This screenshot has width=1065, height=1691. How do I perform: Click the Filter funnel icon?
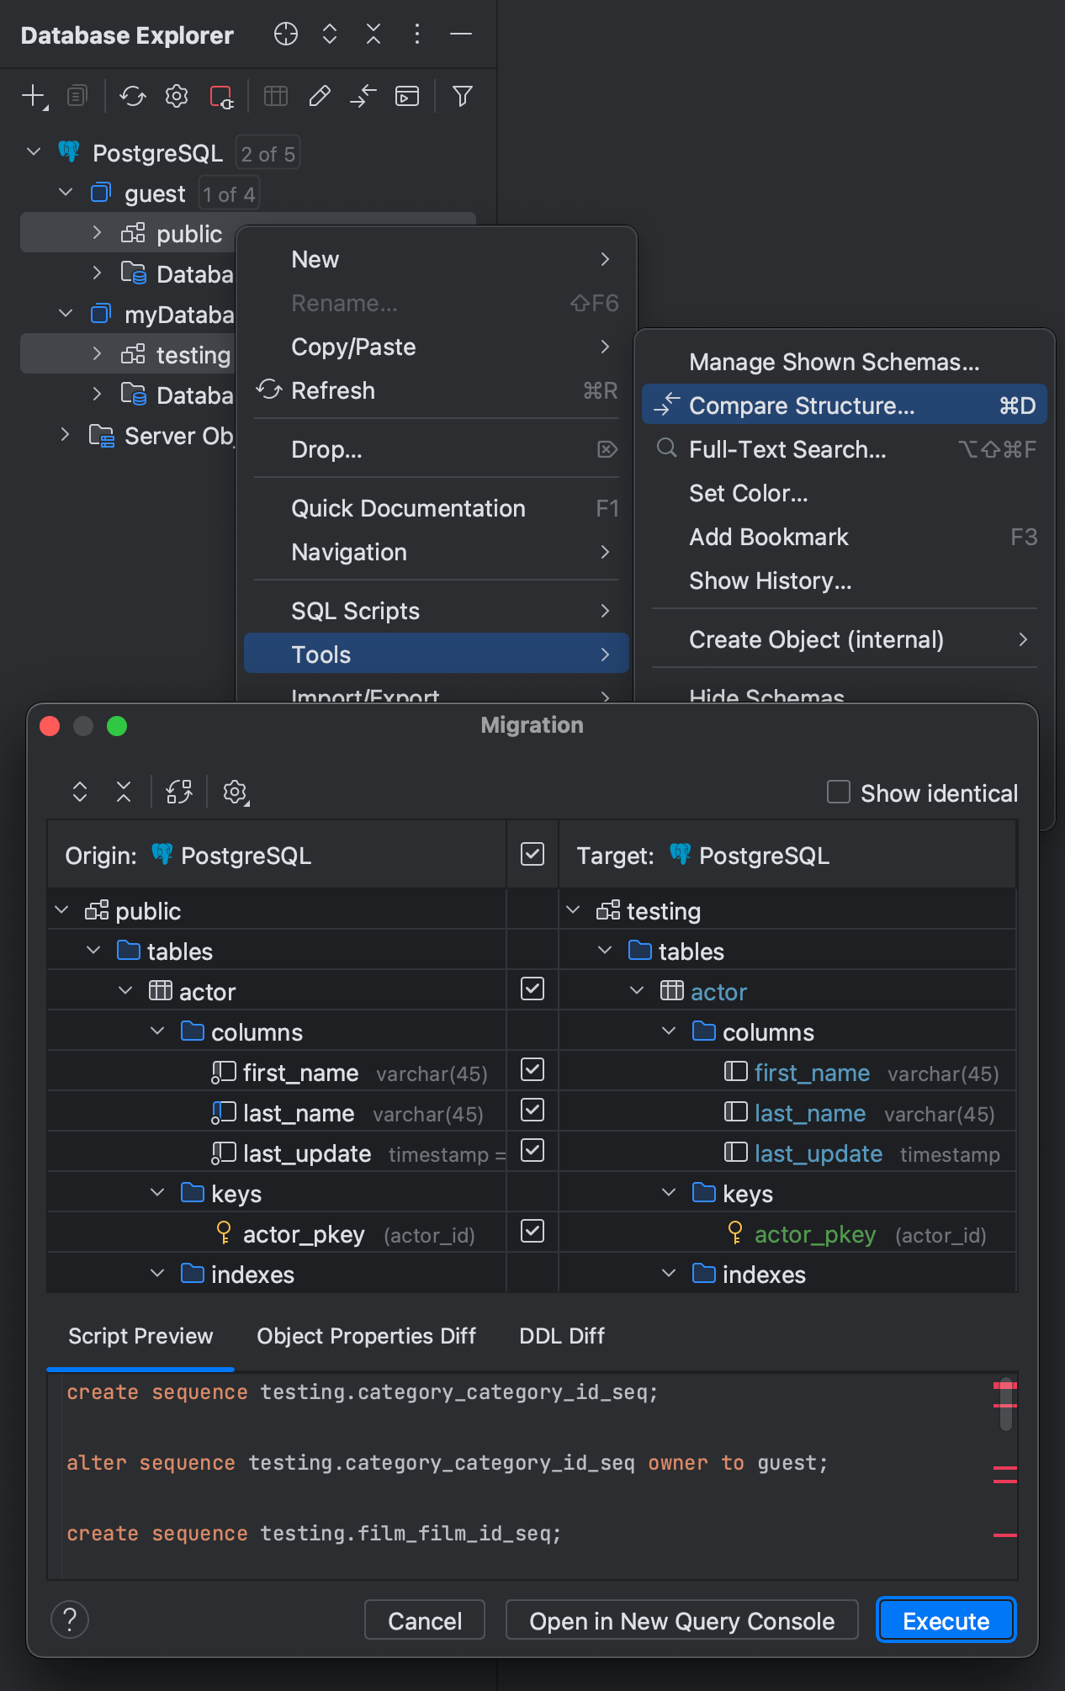[462, 96]
